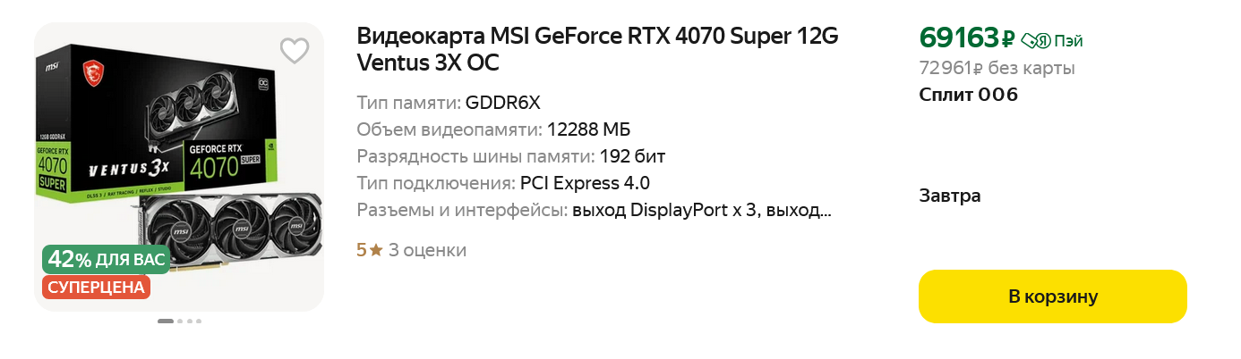The width and height of the screenshot is (1241, 359).
Task: Click the red "СУПЕРЦЕНА" badge
Action: [x=96, y=287]
